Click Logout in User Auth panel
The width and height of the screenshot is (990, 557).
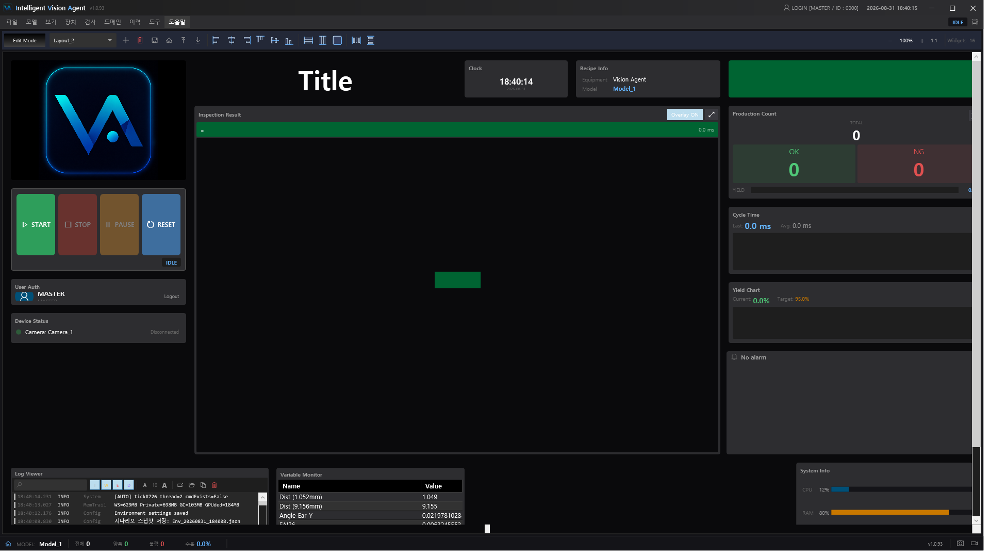[172, 298]
